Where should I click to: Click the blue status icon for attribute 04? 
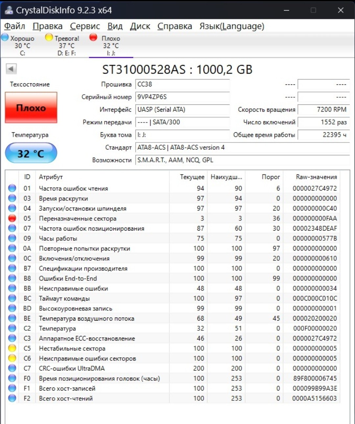pyautogui.click(x=12, y=208)
